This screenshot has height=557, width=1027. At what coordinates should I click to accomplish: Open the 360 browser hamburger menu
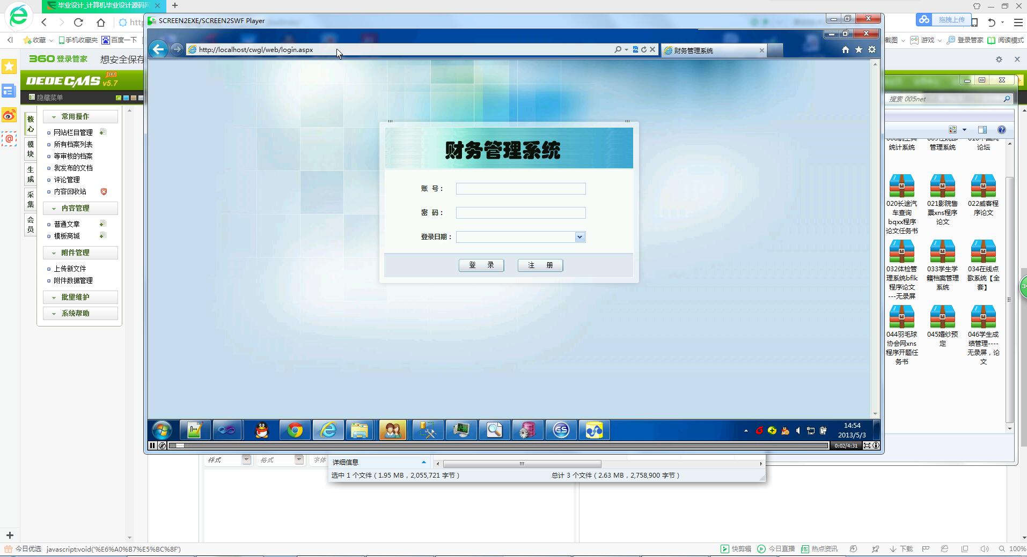click(1018, 23)
